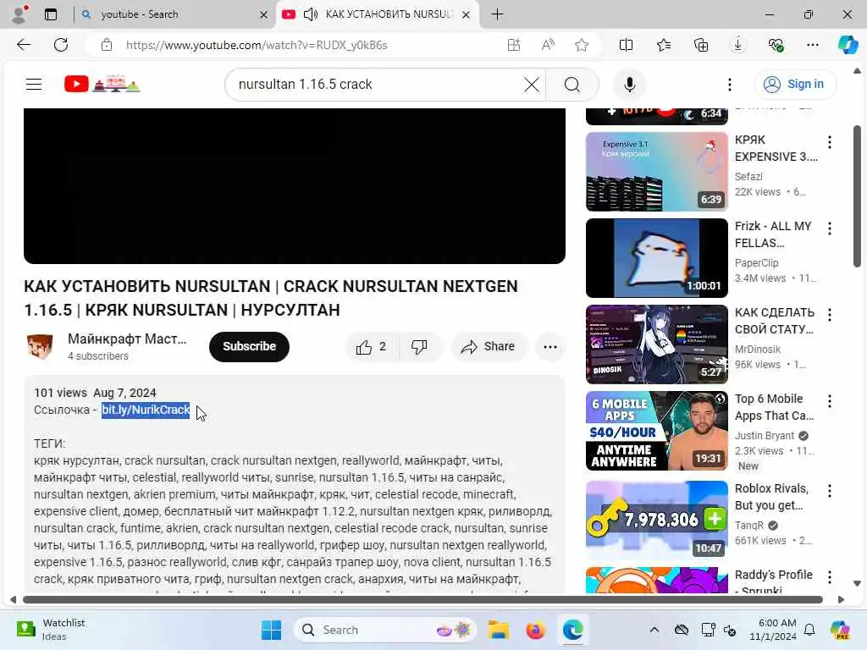This screenshot has height=650, width=867.
Task: Start voice search with microphone icon
Action: pos(629,85)
